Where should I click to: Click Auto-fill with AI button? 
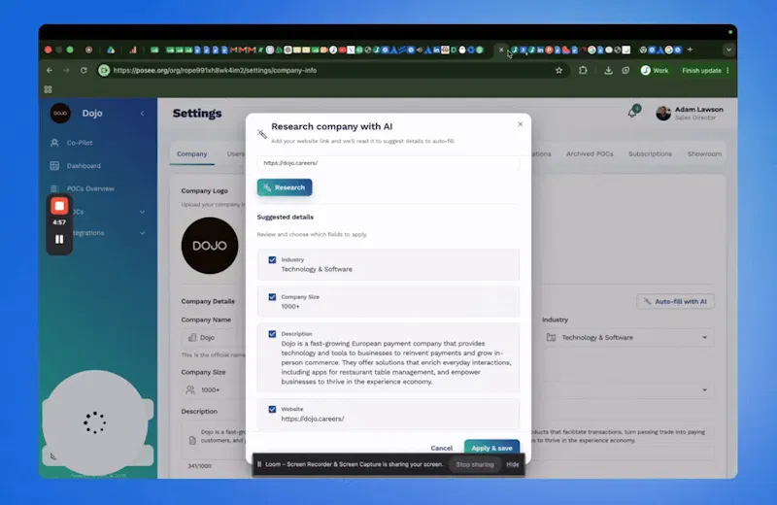pos(675,301)
